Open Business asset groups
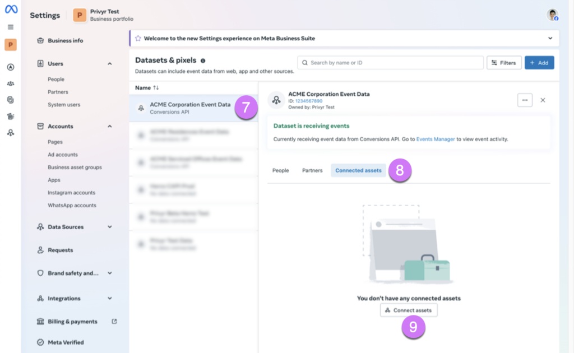The width and height of the screenshot is (574, 353). 75,168
